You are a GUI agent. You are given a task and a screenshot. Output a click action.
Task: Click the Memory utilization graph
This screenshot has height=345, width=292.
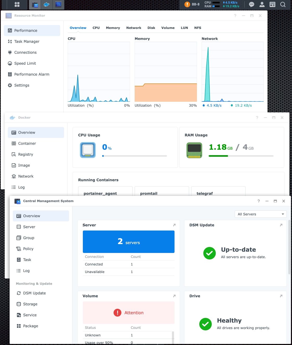coord(166,72)
